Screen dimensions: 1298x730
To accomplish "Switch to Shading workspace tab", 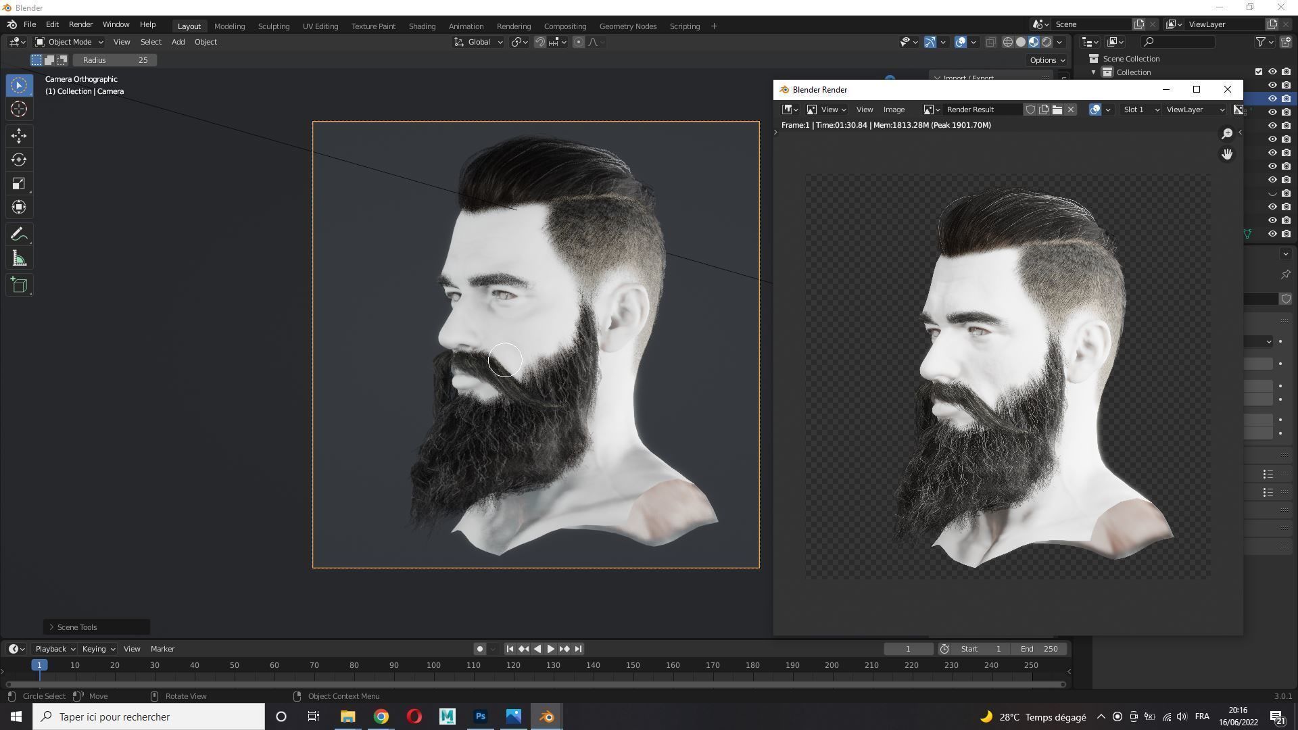I will click(x=422, y=26).
